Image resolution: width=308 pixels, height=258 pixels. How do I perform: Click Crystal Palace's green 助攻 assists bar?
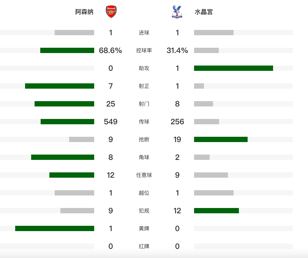tap(233, 68)
